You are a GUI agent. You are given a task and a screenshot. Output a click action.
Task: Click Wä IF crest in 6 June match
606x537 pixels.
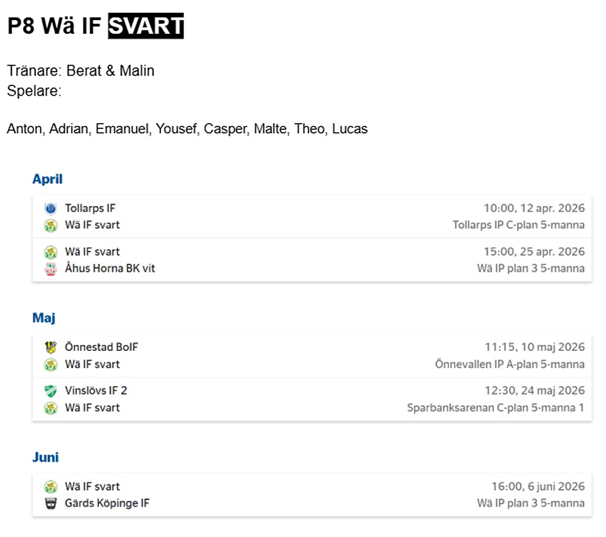(x=50, y=487)
